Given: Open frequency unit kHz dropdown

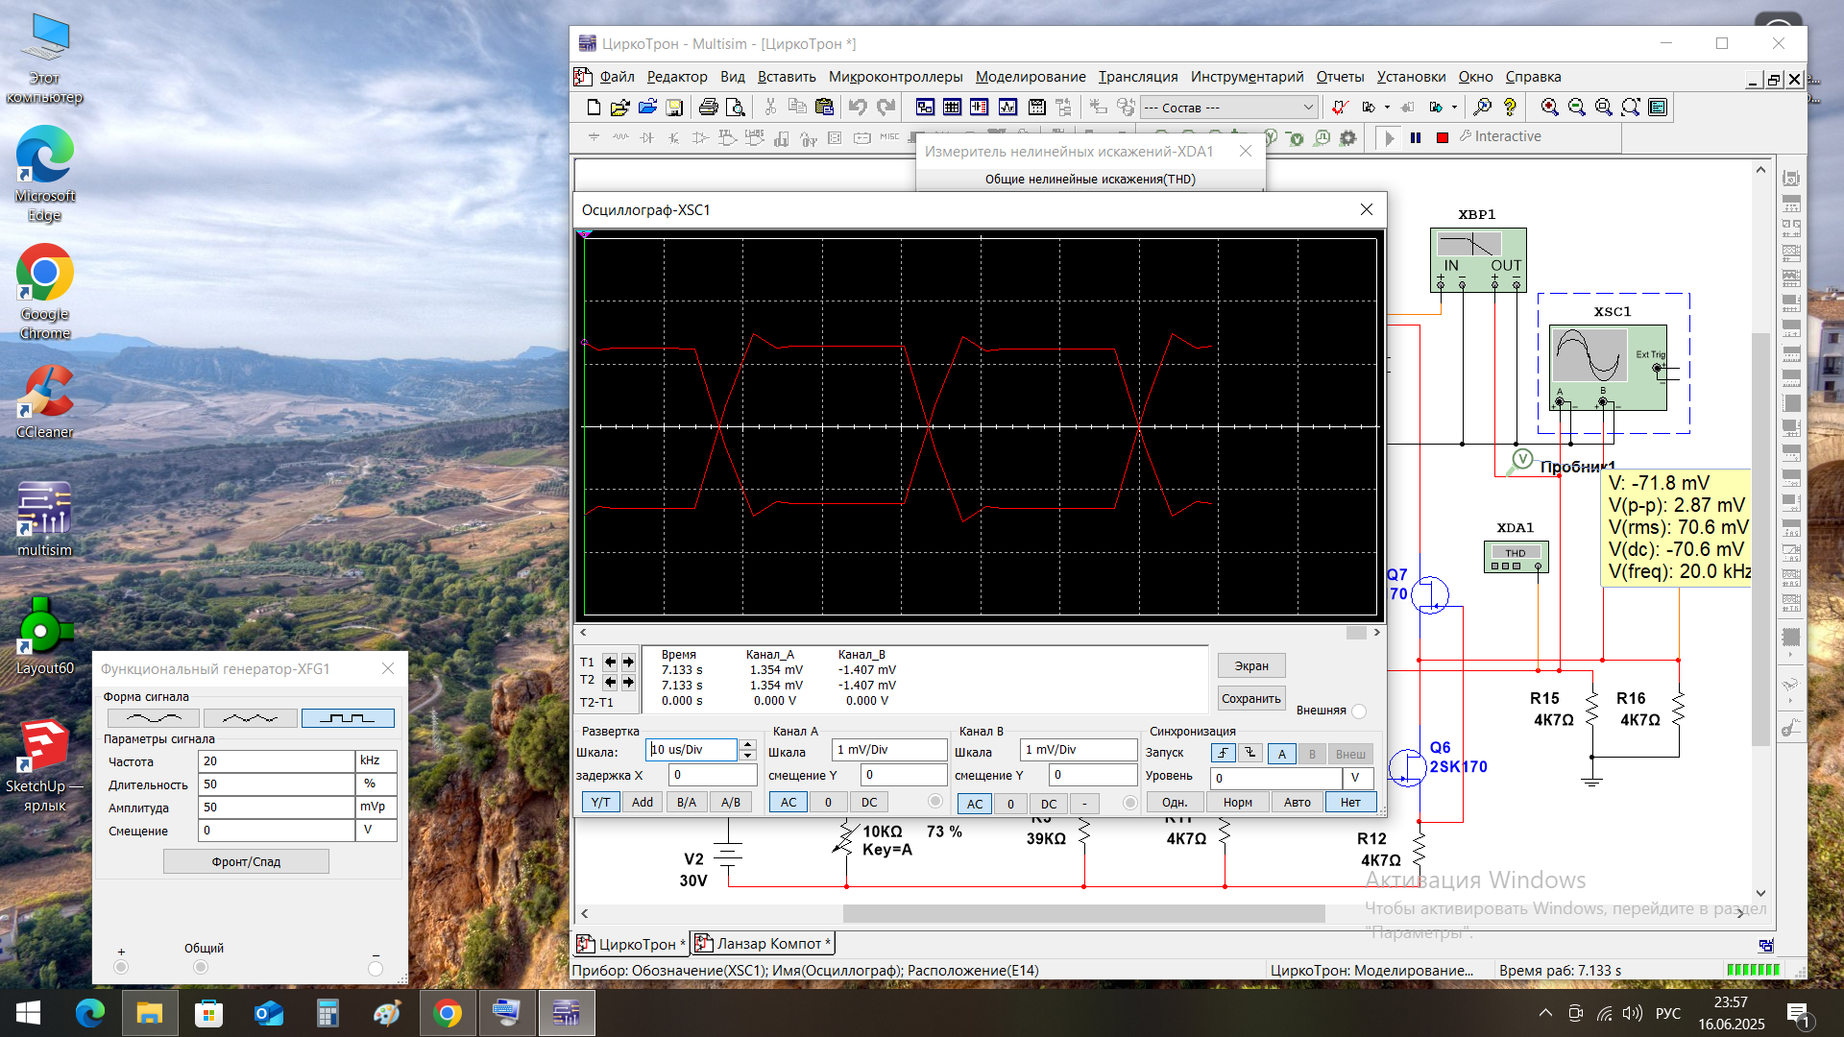Looking at the screenshot, I should click(376, 761).
